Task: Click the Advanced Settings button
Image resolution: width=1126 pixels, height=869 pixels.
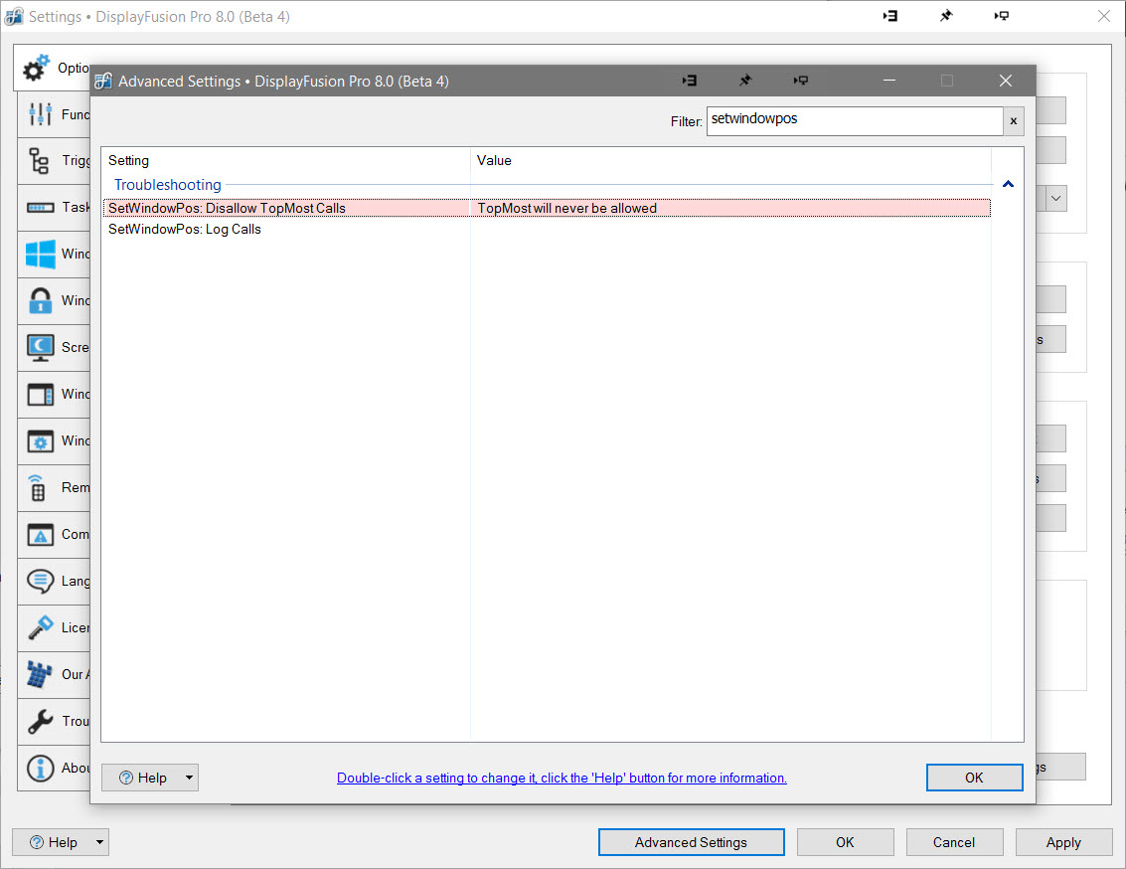Action: [x=691, y=842]
